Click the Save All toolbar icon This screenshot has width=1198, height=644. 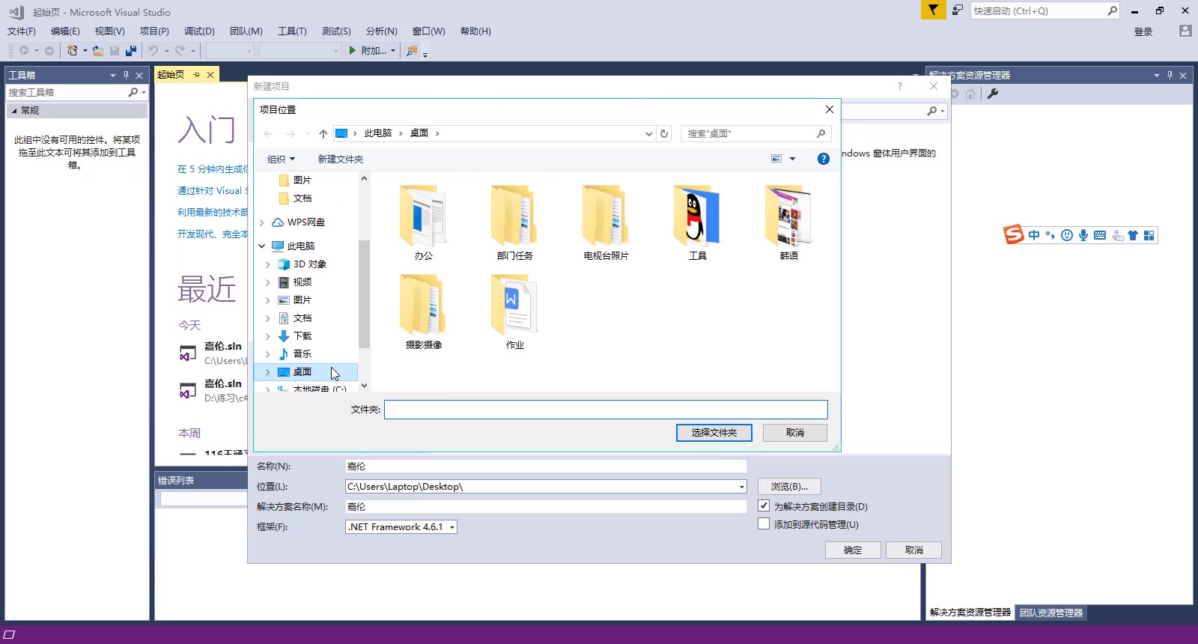131,51
